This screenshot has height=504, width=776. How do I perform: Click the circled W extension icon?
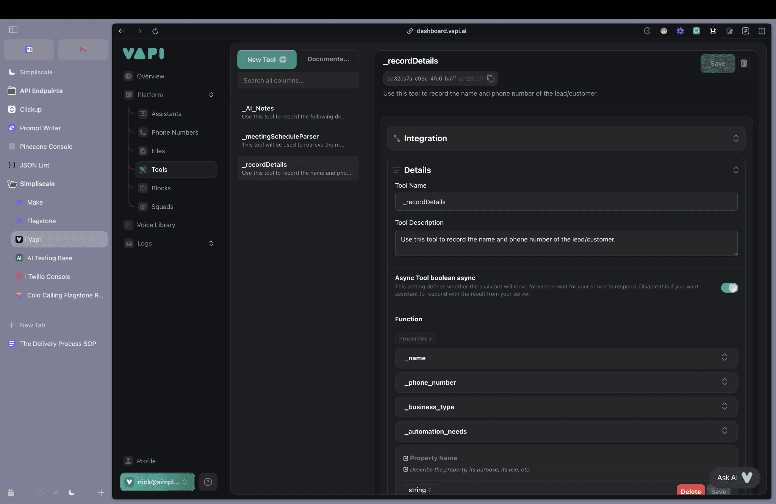713,31
